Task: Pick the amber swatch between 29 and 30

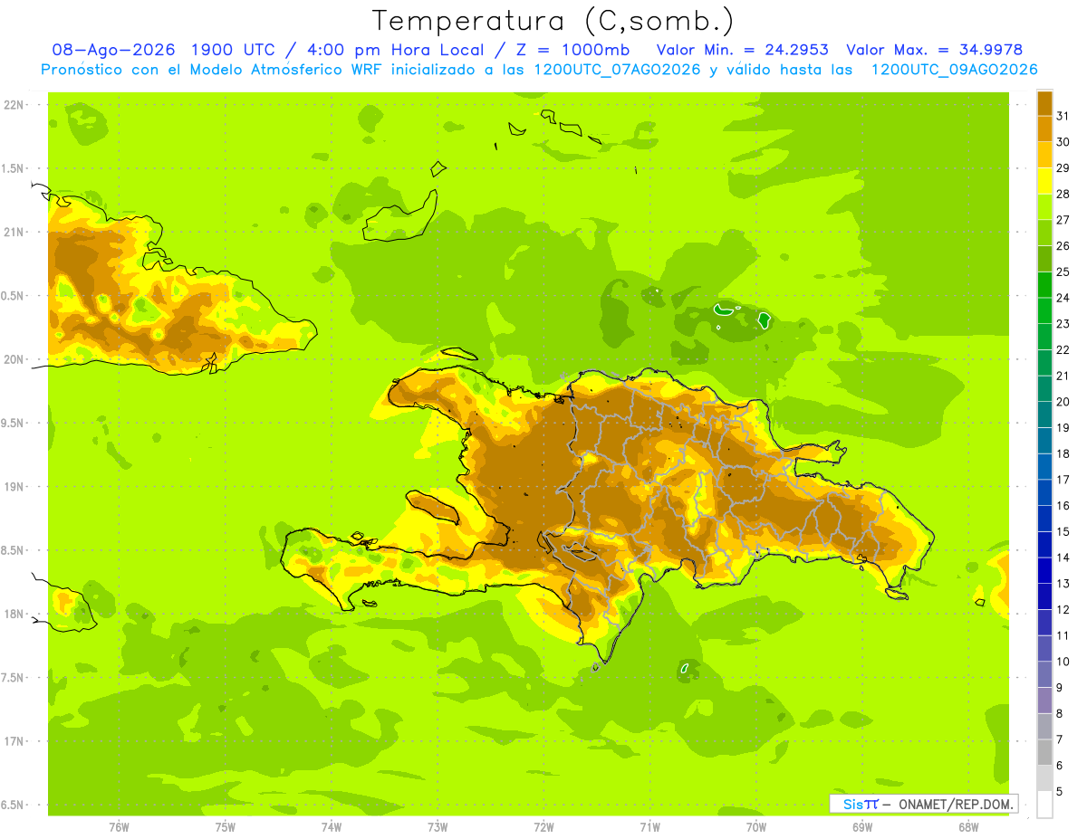Action: point(1044,156)
